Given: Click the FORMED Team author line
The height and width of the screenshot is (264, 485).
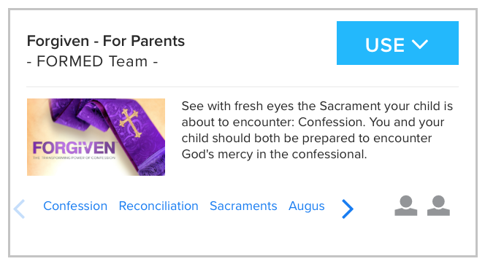Looking at the screenshot, I should coord(92,61).
